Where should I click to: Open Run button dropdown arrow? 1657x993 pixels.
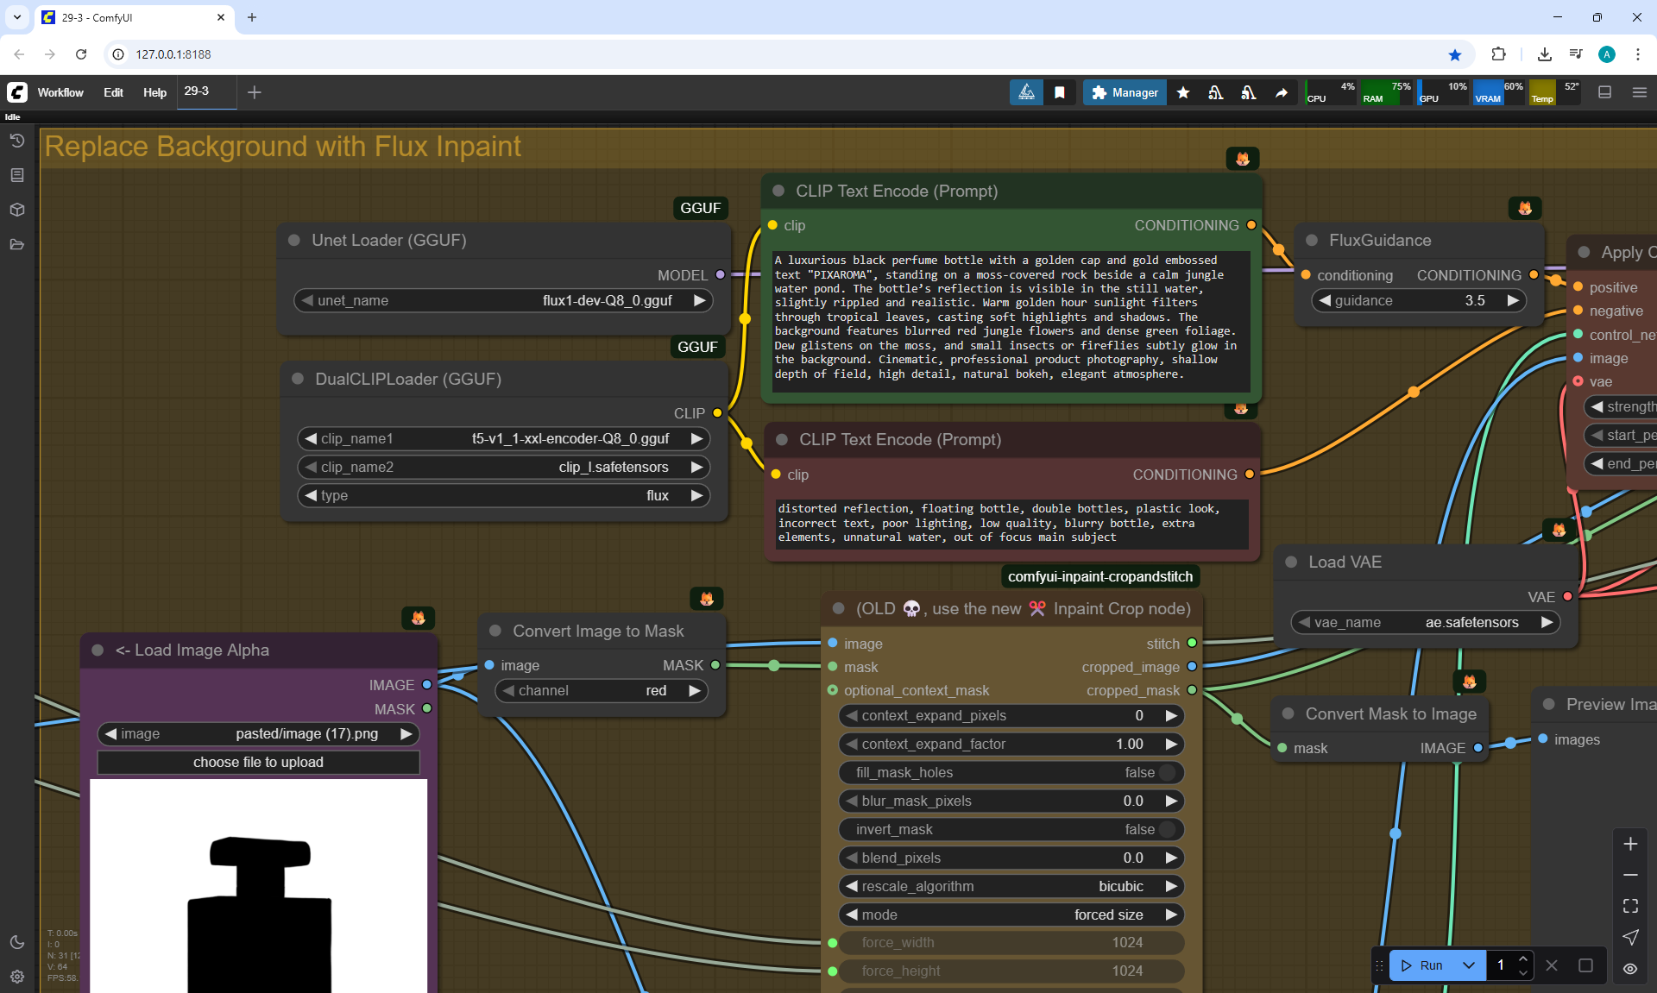tap(1468, 965)
